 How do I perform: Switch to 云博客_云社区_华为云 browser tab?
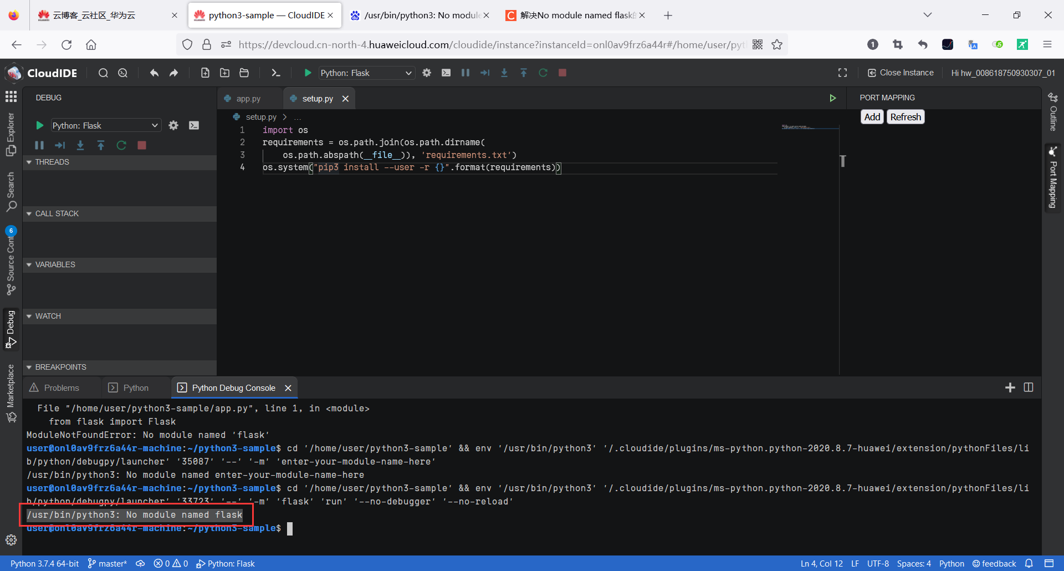click(x=108, y=15)
